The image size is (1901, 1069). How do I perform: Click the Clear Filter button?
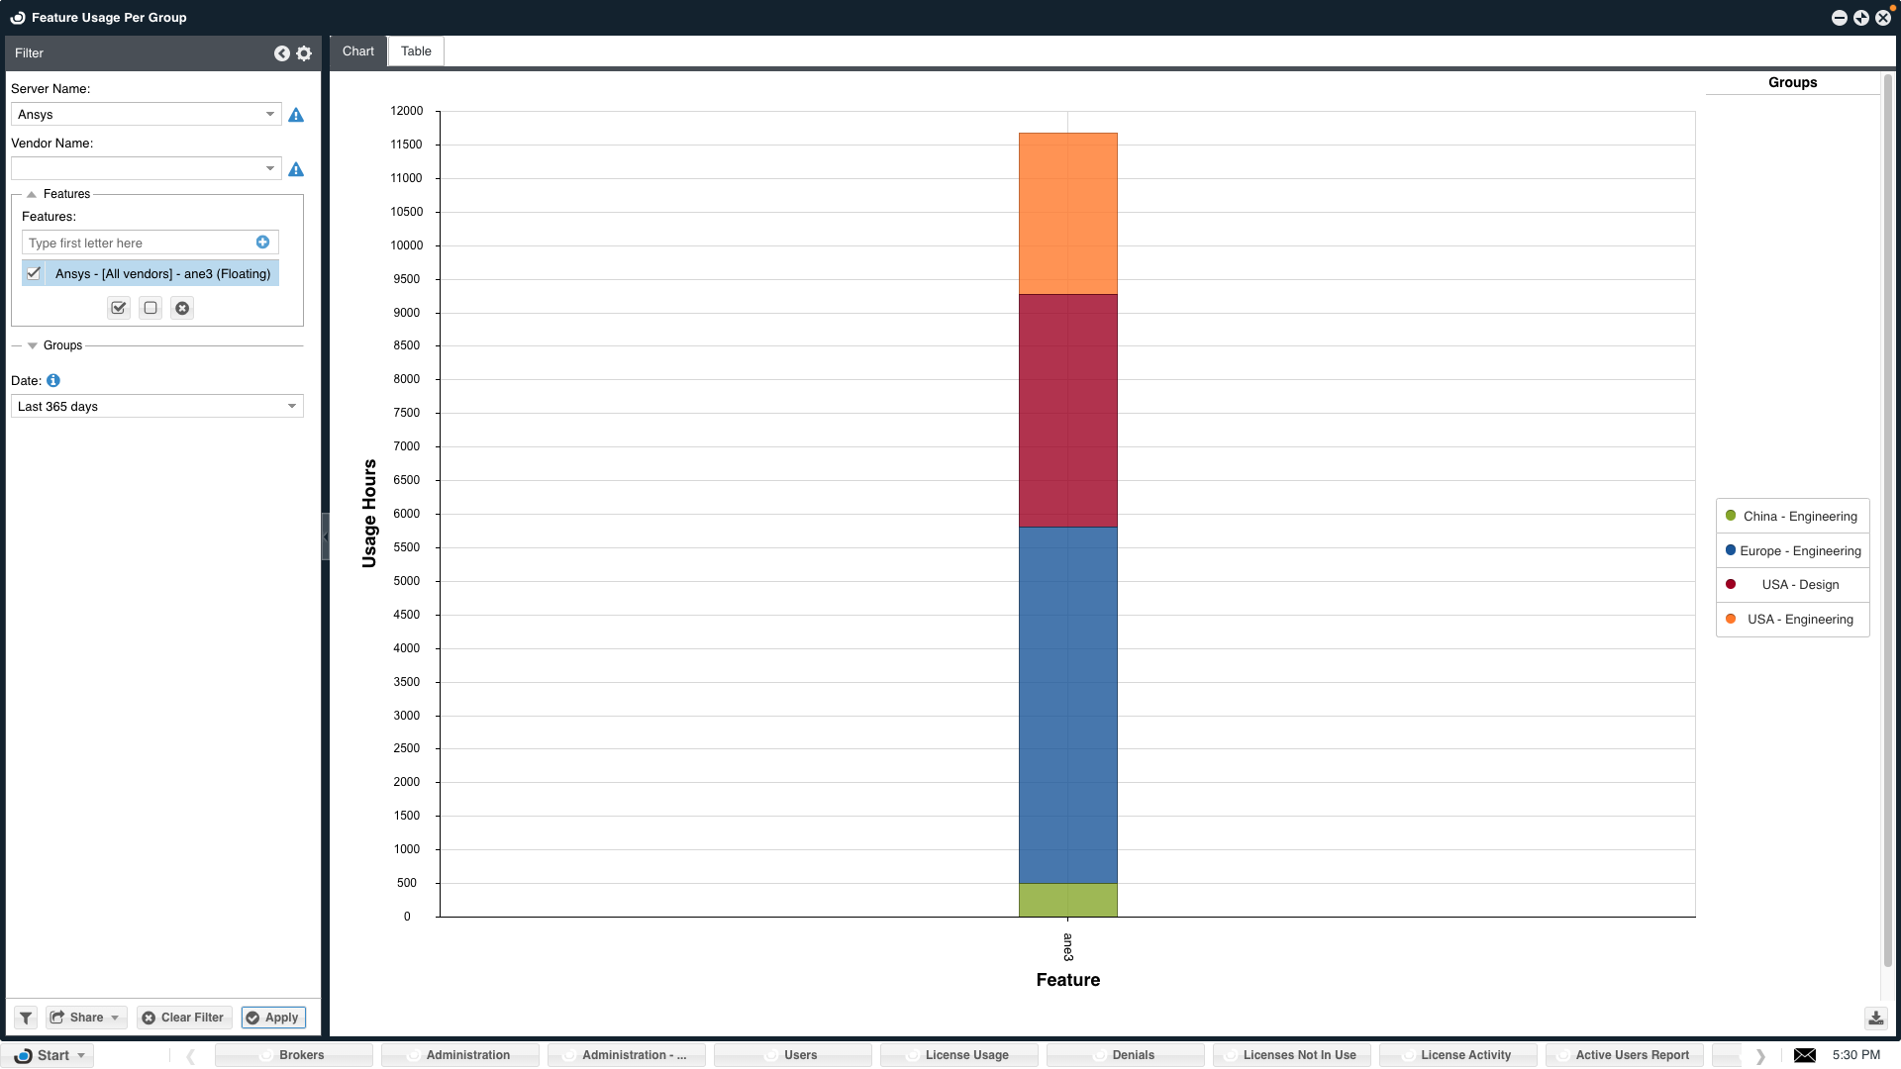[183, 1018]
